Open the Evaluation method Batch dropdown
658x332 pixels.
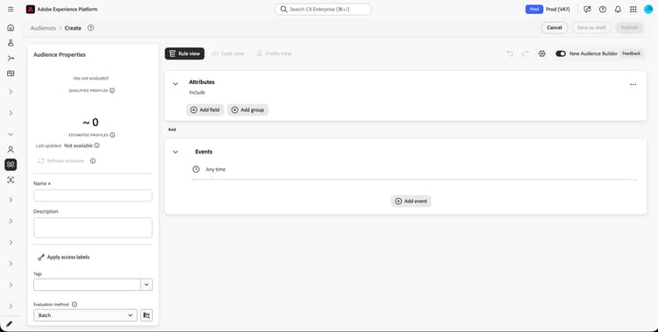[x=85, y=315]
